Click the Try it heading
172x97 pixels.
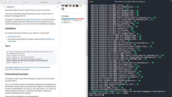(8, 46)
